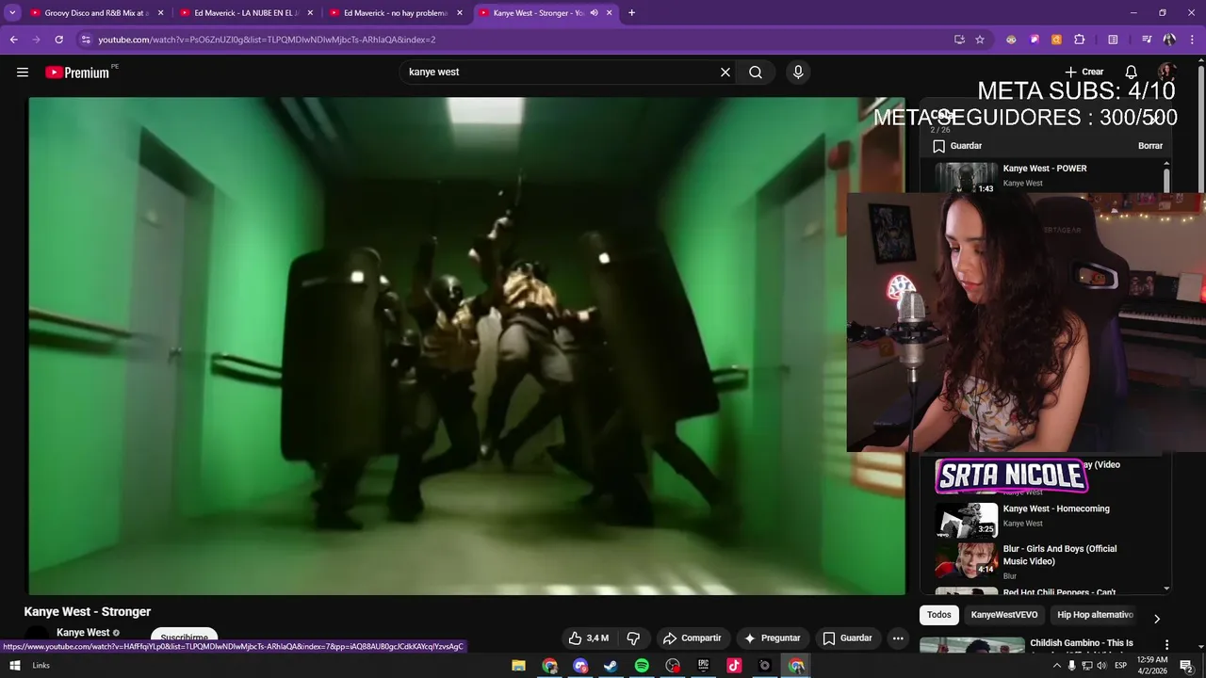This screenshot has height=678, width=1206.
Task: Open a new browser tab
Action: (631, 13)
